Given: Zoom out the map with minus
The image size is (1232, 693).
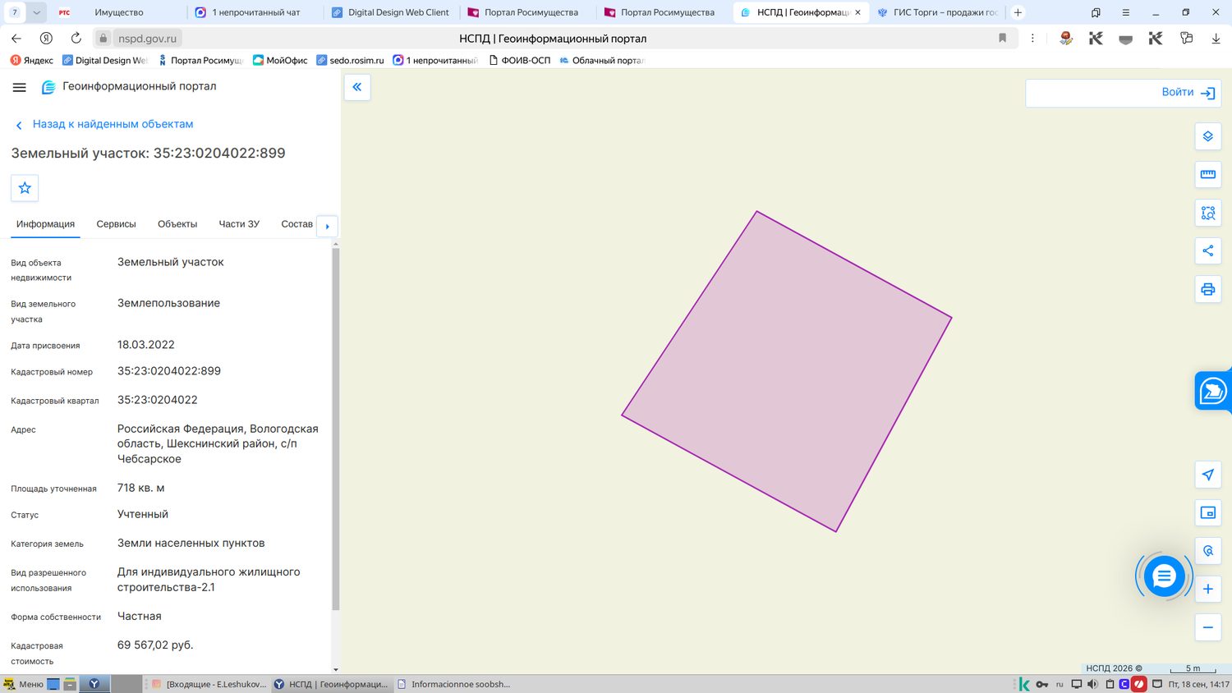Looking at the screenshot, I should click(x=1207, y=627).
